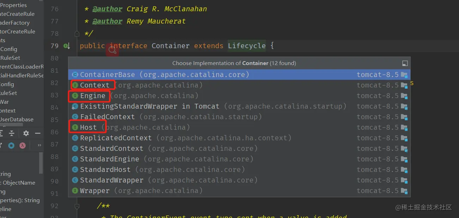This screenshot has height=218, width=459.
Task: Click the project tree horizontal scrollbar
Action: coord(11,125)
